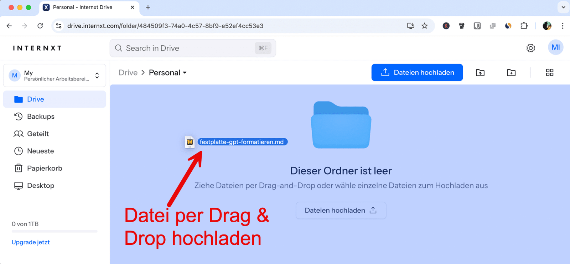
Task: Click the Bitwarden shield extension icon
Action: pyautogui.click(x=477, y=26)
